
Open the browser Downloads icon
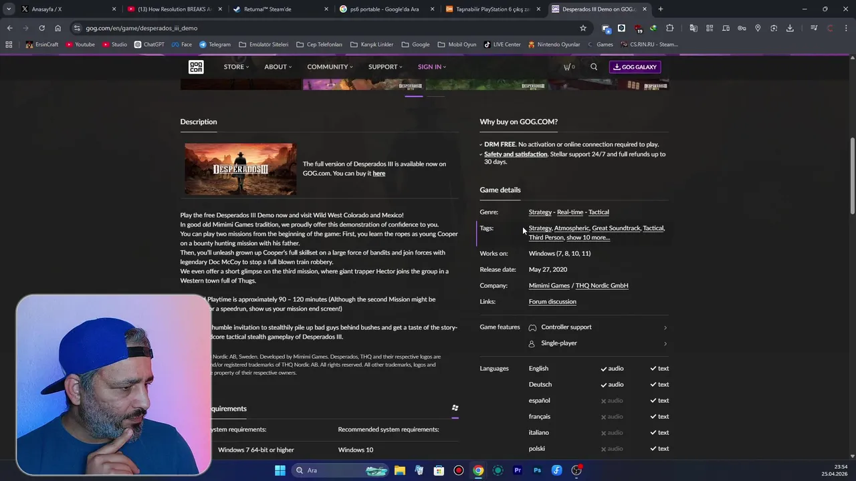(x=790, y=28)
